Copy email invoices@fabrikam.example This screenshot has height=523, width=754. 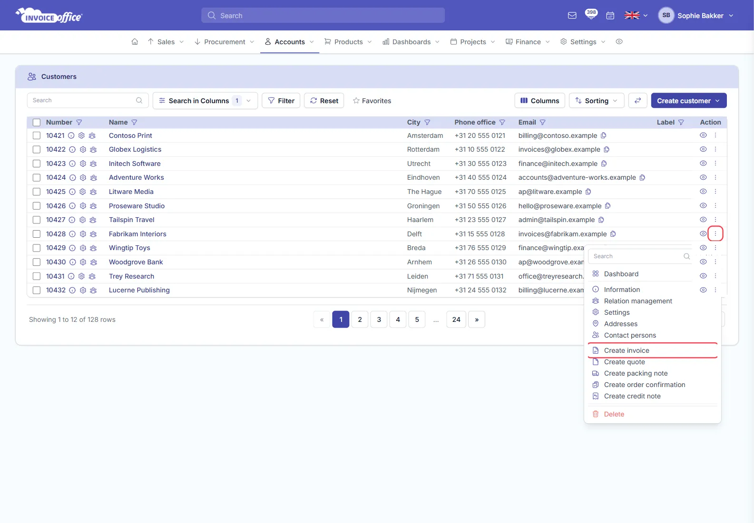coord(613,234)
